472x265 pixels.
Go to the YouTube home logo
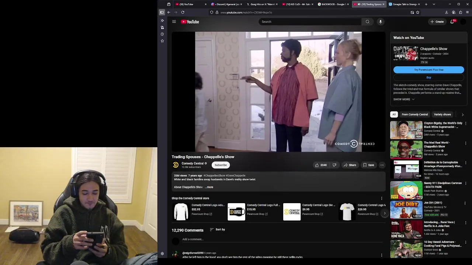[190, 22]
